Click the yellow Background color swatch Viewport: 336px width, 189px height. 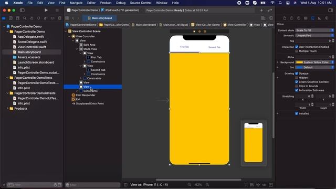click(x=299, y=62)
